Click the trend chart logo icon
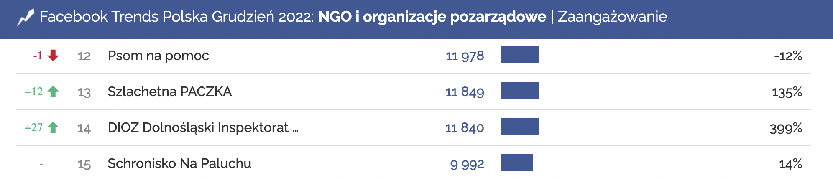Viewport: 833px width, 178px height. coord(25,18)
